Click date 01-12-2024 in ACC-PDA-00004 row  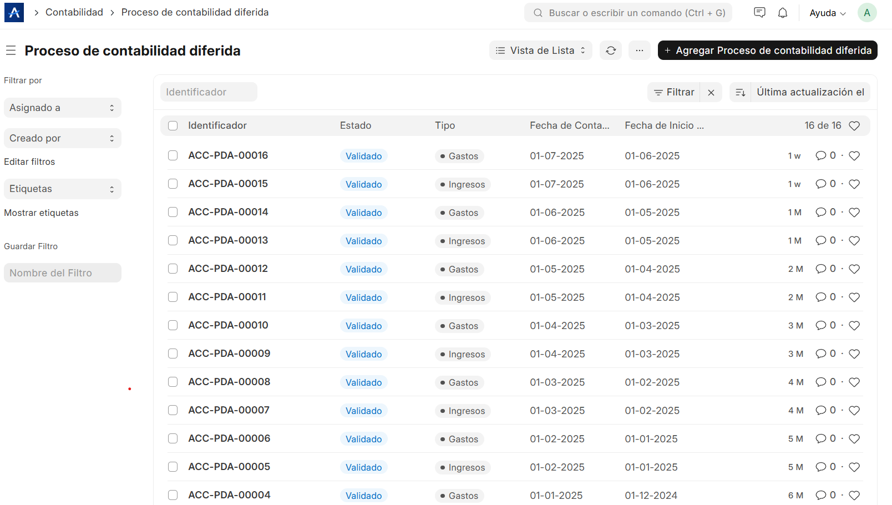pyautogui.click(x=651, y=496)
